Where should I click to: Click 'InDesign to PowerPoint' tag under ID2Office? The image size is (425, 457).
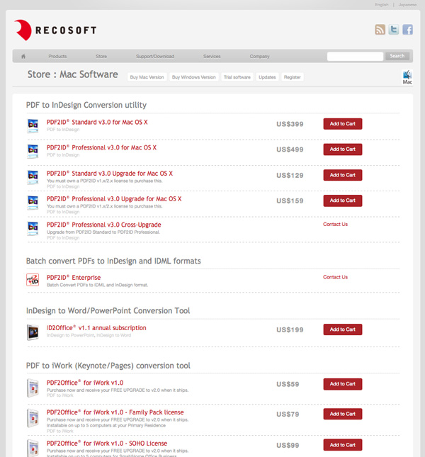[x=70, y=335]
